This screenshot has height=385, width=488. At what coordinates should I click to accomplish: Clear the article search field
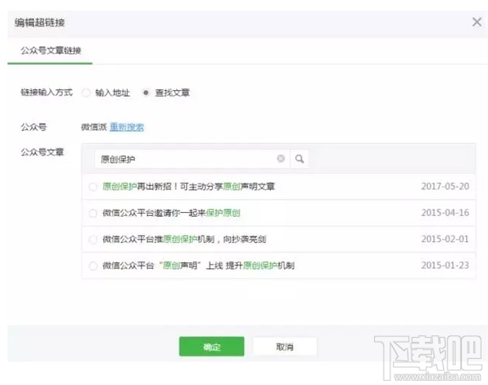tap(281, 158)
